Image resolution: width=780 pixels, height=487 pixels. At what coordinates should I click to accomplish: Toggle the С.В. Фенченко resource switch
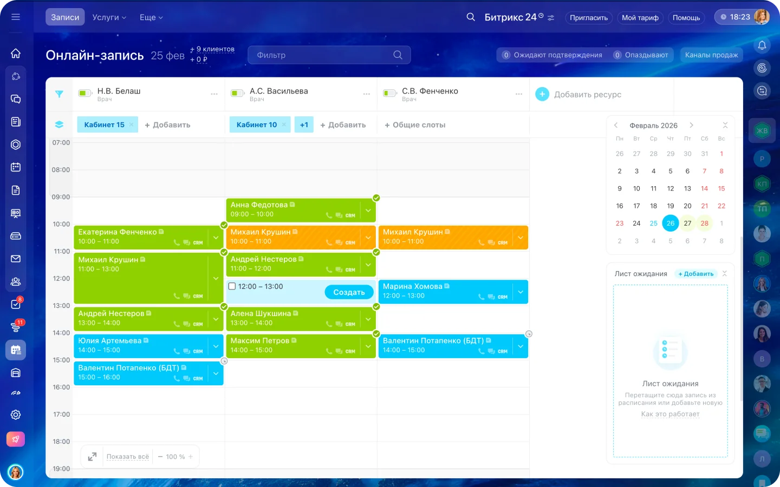pos(389,94)
